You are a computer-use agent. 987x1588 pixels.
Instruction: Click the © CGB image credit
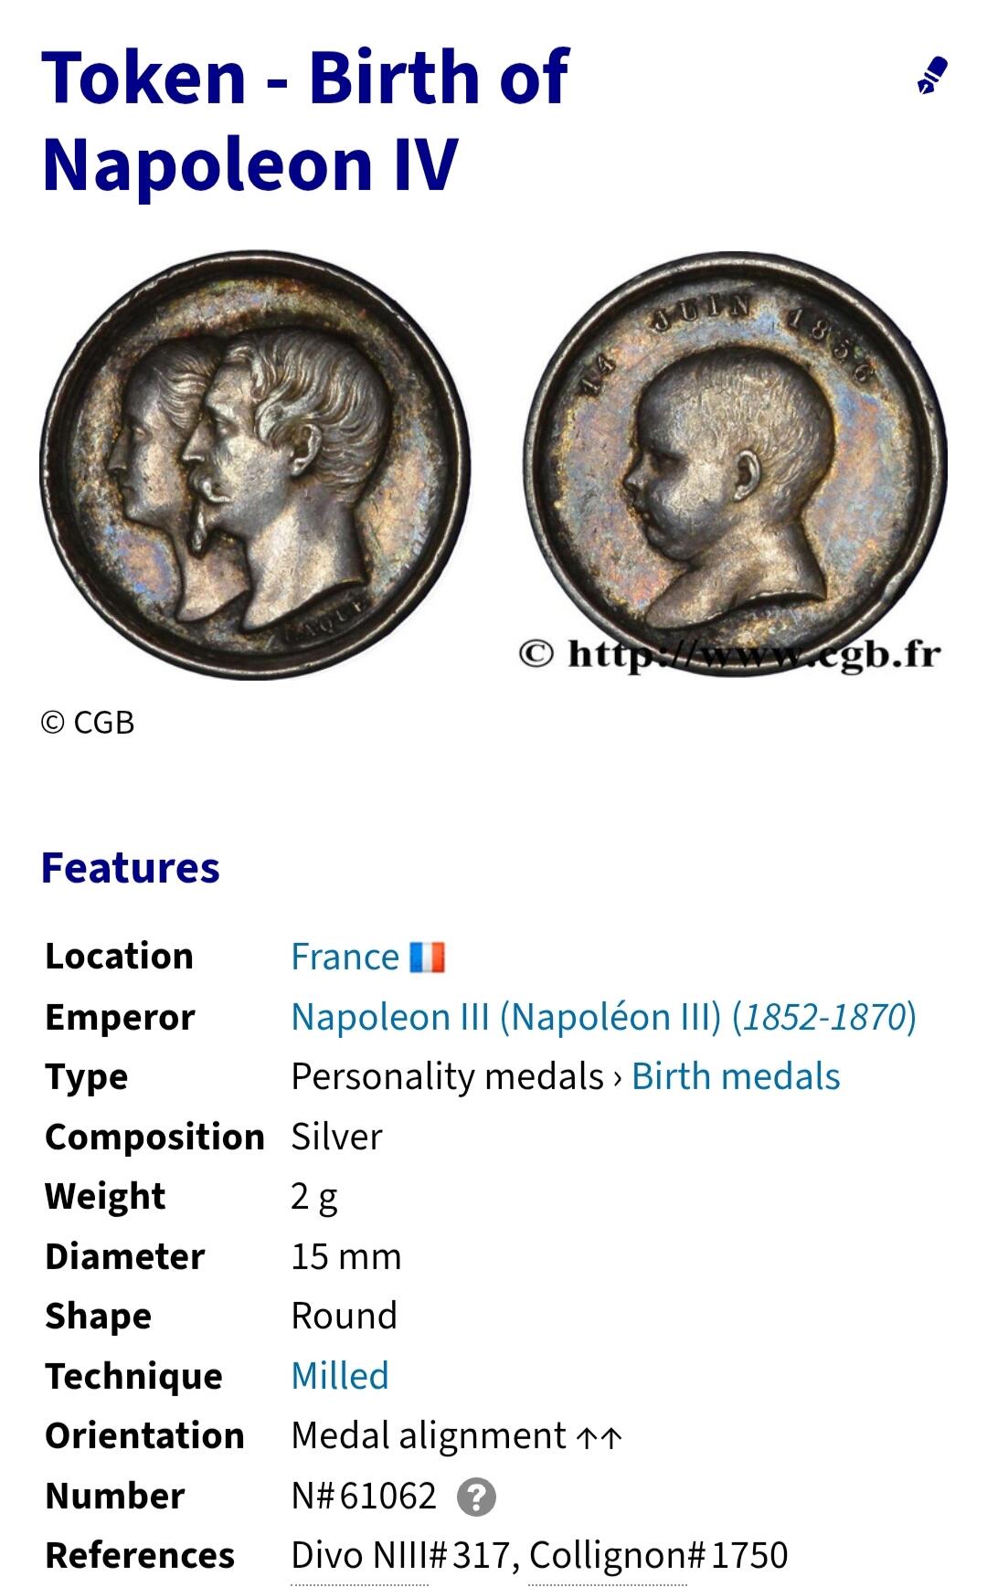(x=88, y=723)
